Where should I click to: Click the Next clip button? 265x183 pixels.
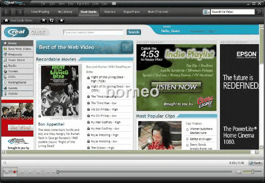pyautogui.click(x=38, y=172)
